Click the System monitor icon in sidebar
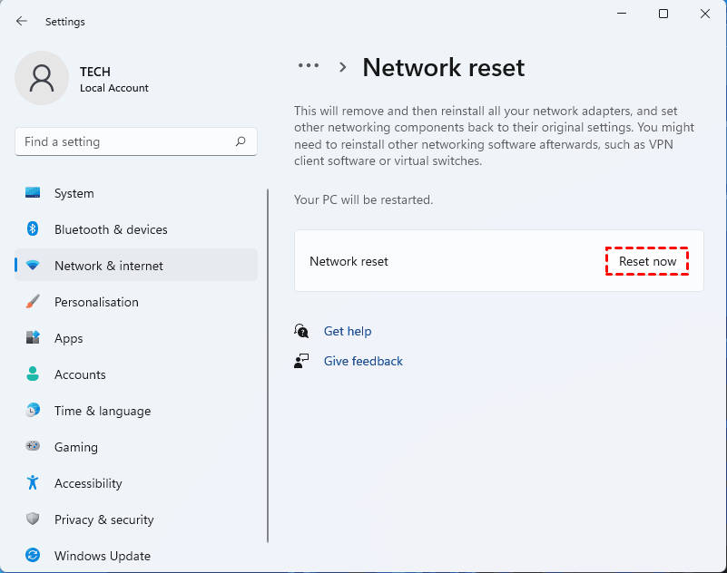727x573 pixels. tap(33, 193)
